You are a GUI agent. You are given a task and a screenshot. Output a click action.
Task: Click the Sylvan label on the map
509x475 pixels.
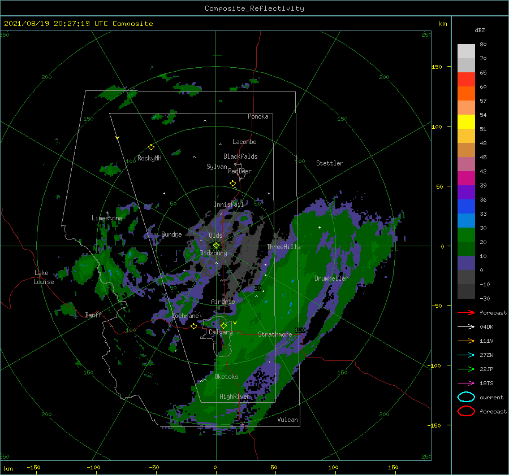(217, 167)
